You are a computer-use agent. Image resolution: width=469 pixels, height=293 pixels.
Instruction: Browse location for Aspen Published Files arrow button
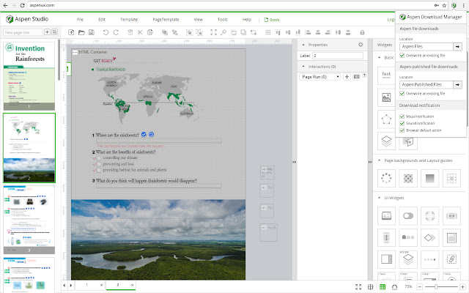457,85
